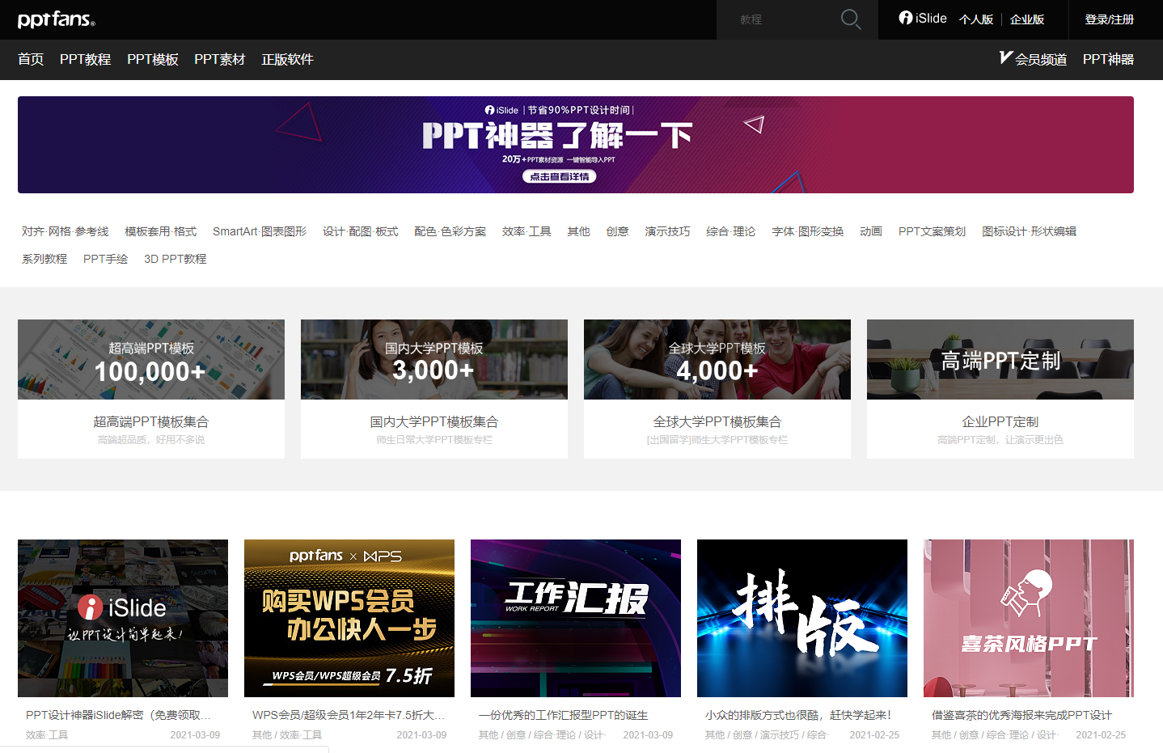This screenshot has height=753, width=1163.
Task: Select 演示技巧 category in filter row
Action: point(668,231)
